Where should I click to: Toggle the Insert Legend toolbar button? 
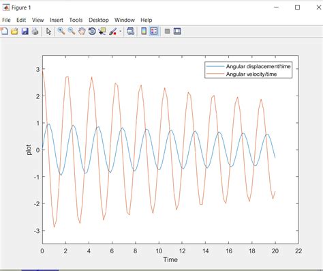click(x=154, y=31)
